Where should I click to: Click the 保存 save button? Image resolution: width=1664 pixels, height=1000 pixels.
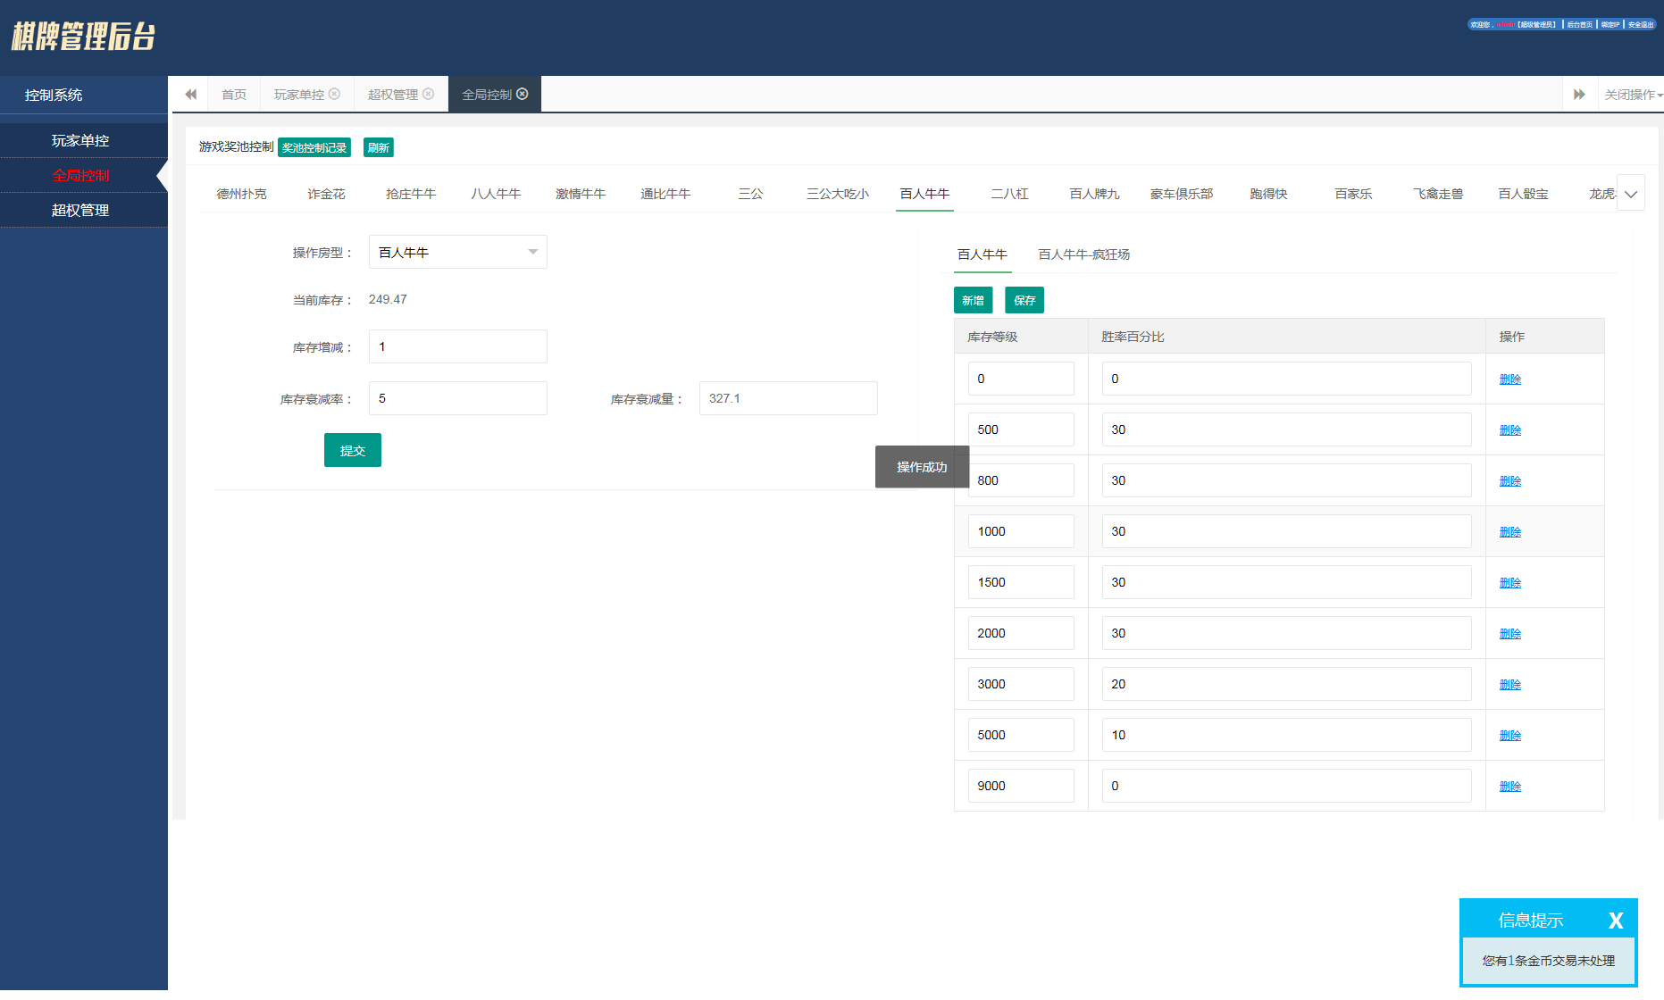click(1024, 301)
